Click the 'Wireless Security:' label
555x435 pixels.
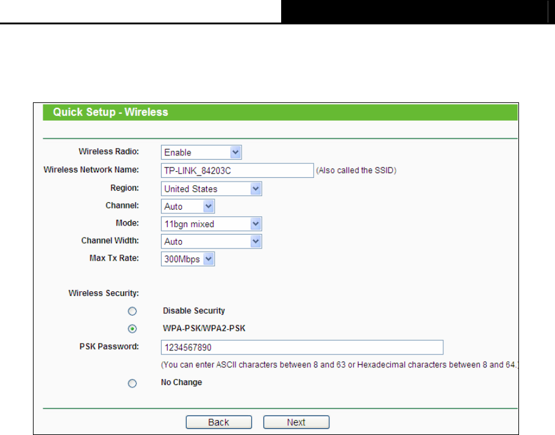(x=103, y=293)
